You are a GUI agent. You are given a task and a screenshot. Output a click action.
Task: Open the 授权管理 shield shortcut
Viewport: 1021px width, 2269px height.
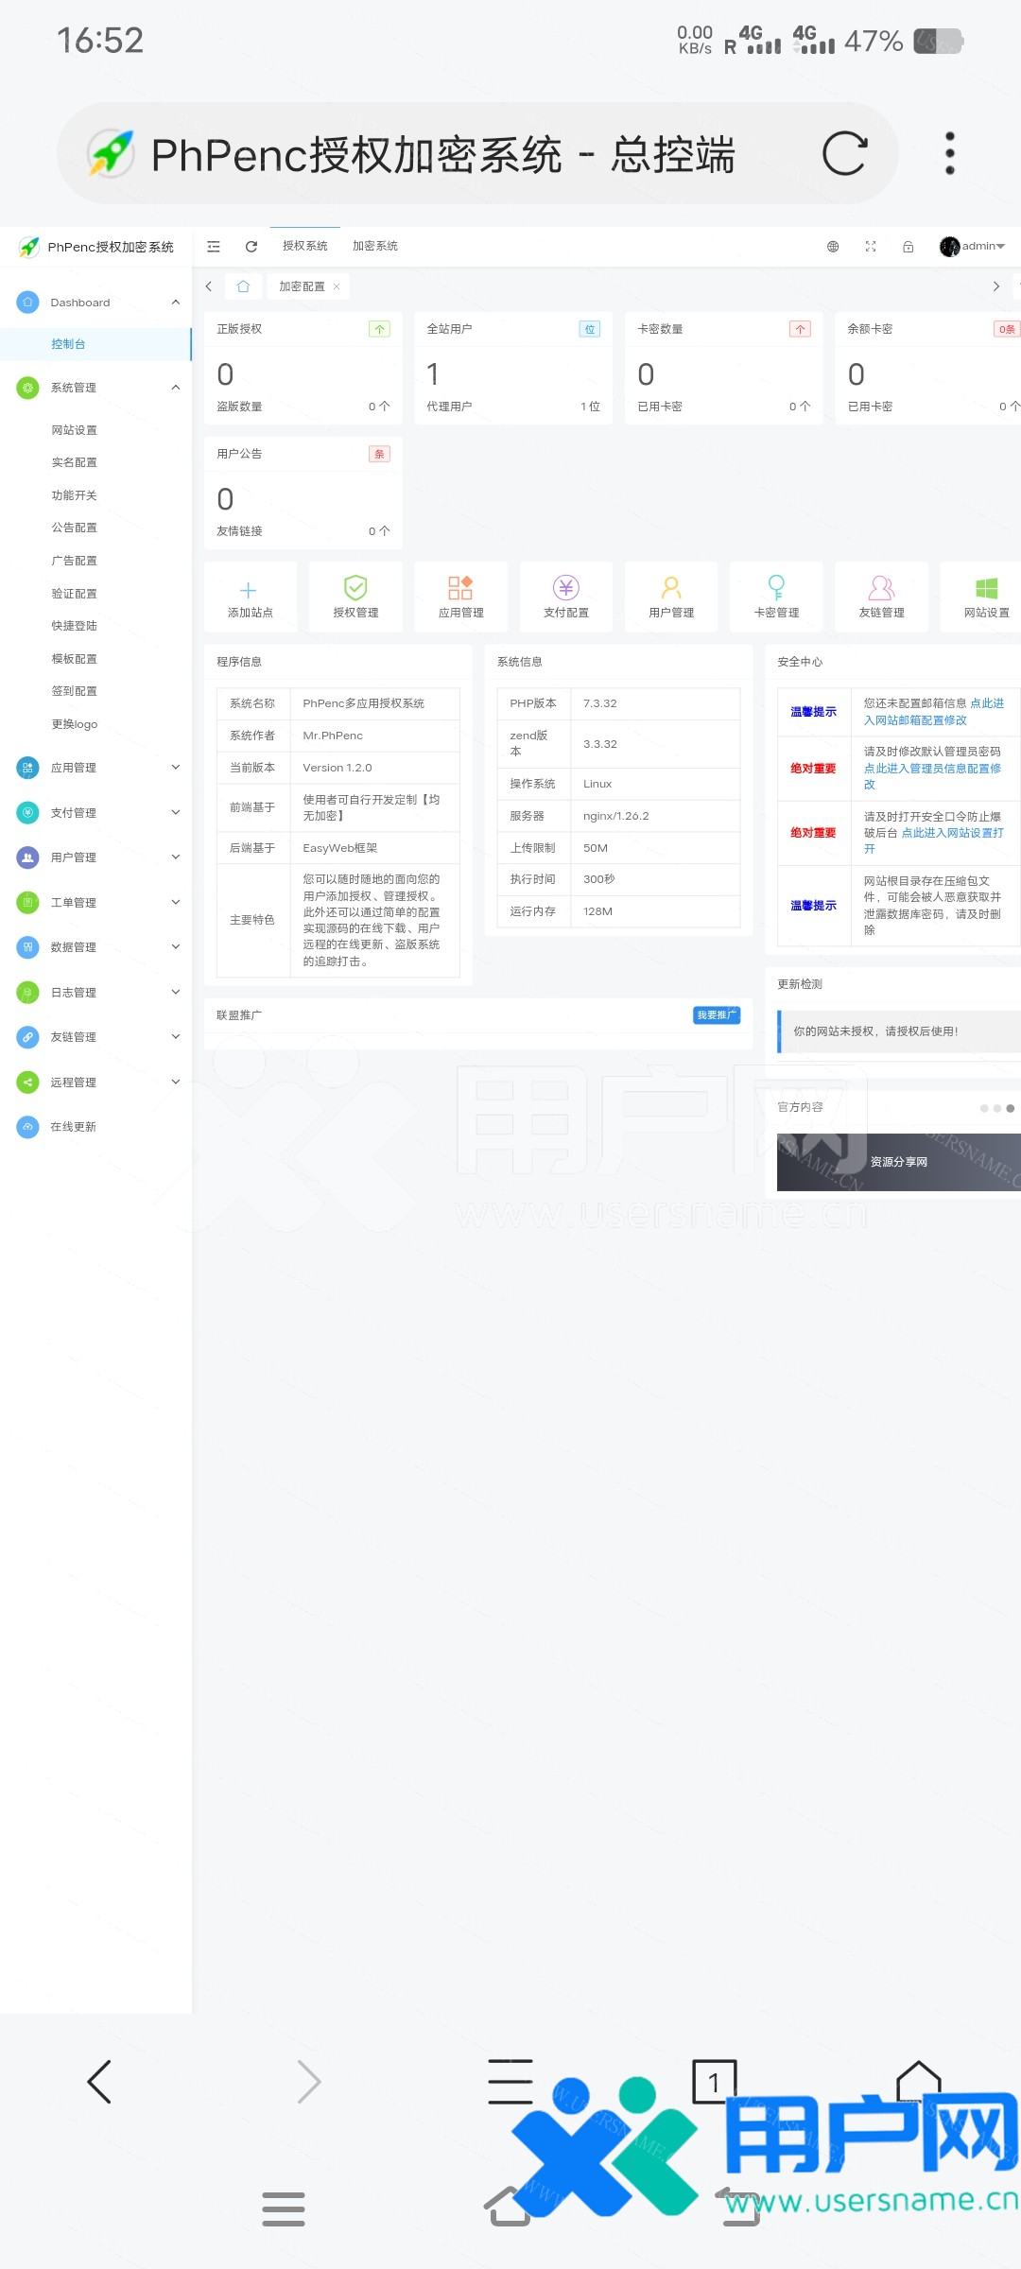(x=355, y=598)
